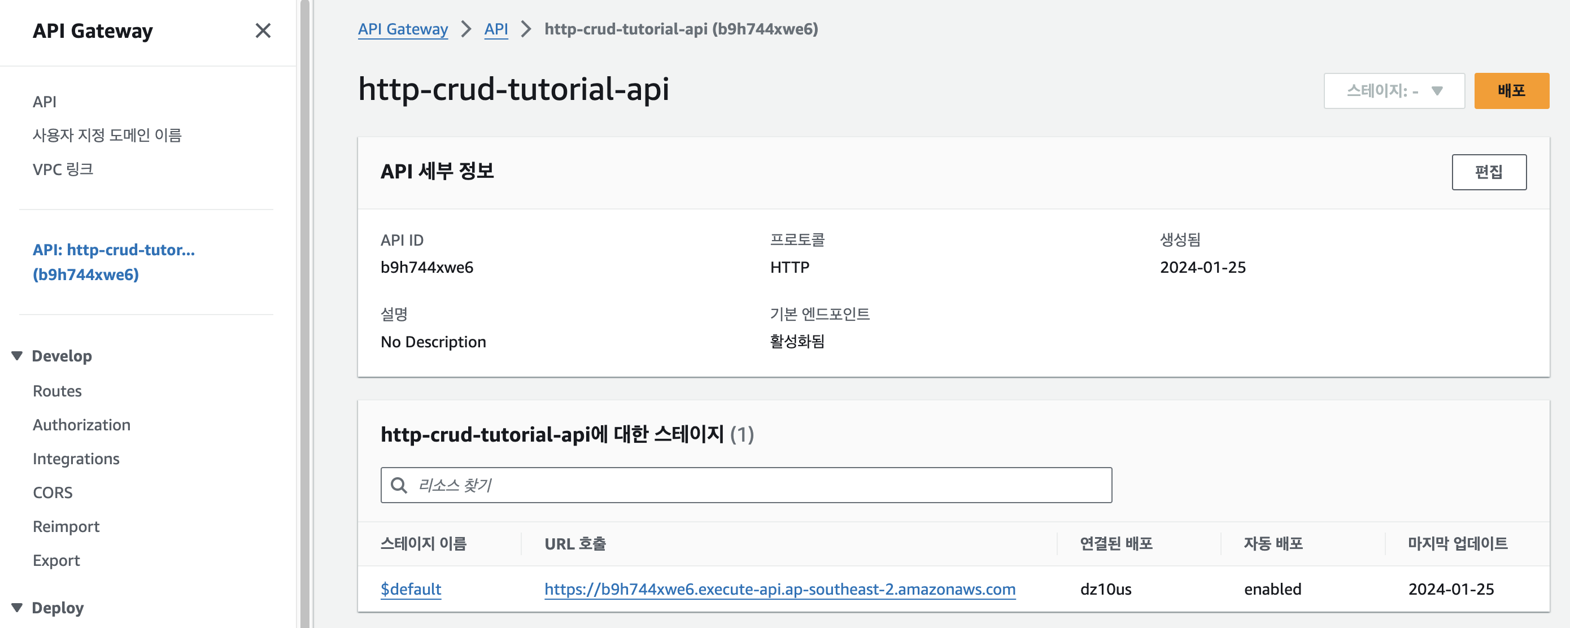Select last-updated 2024-01-25 cell in stages table

pos(1450,589)
